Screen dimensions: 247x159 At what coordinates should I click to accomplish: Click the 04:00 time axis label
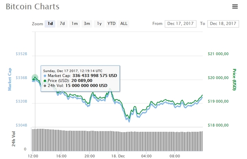pos(146,156)
